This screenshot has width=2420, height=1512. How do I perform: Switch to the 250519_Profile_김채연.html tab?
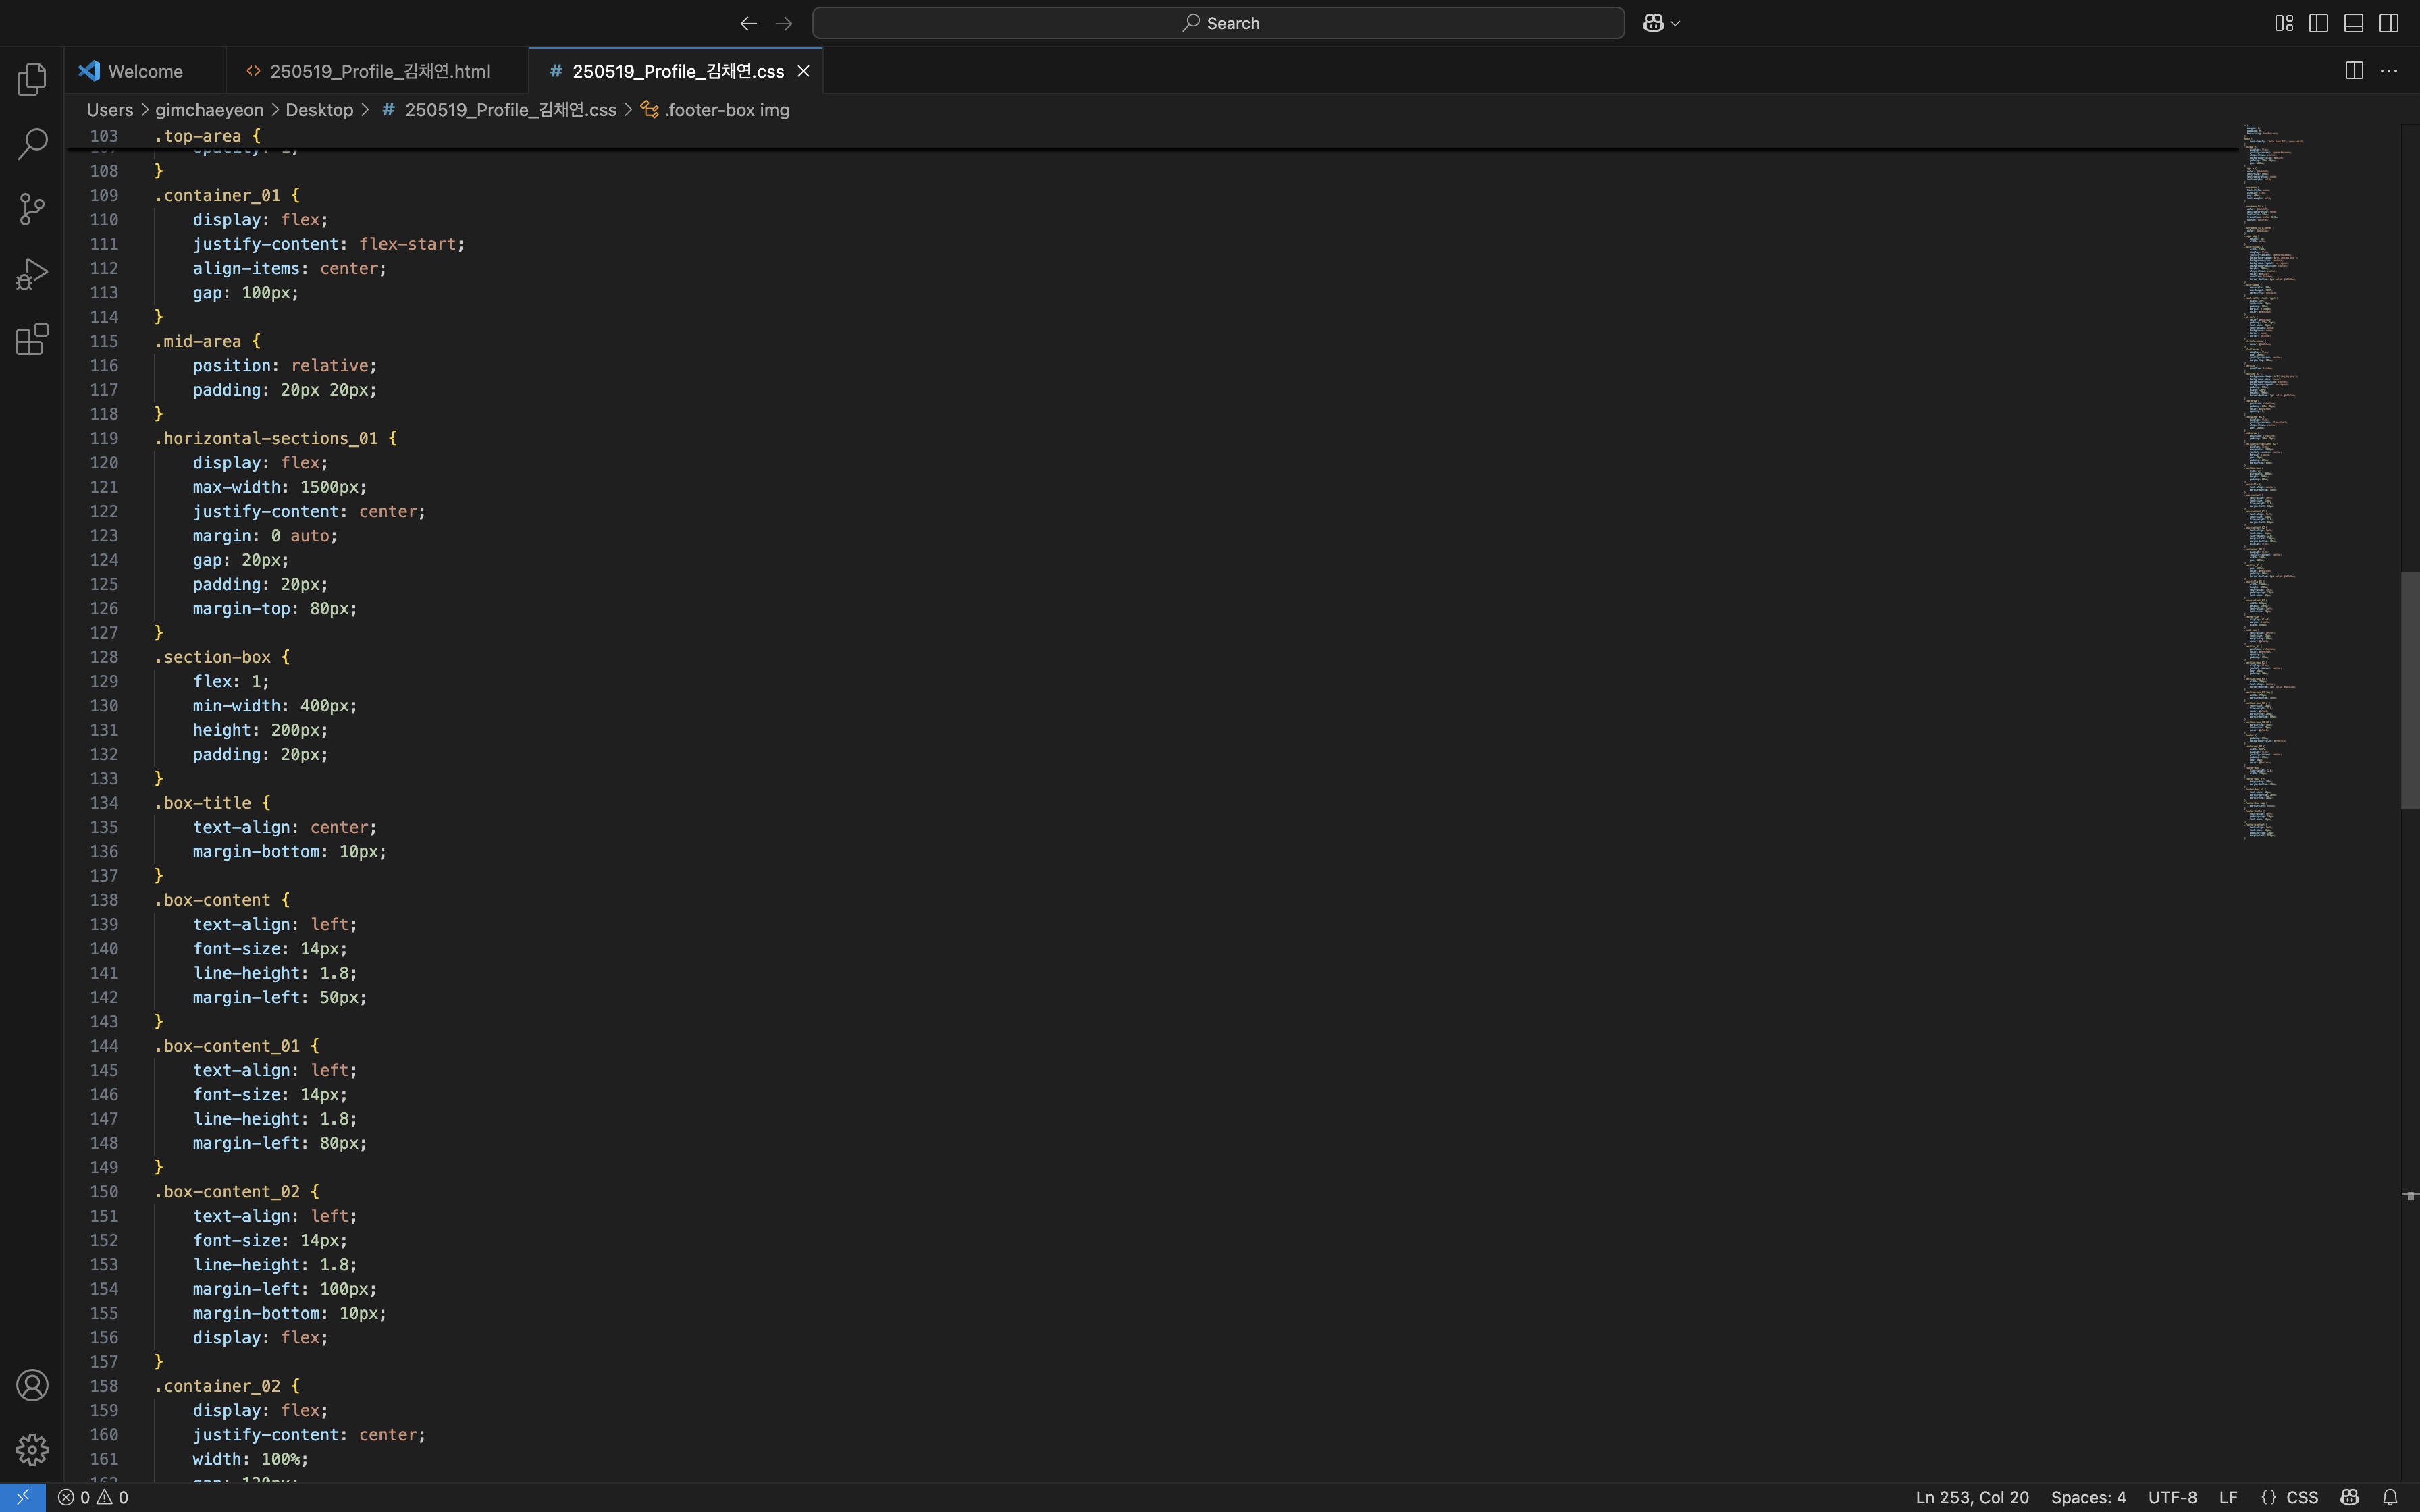379,71
